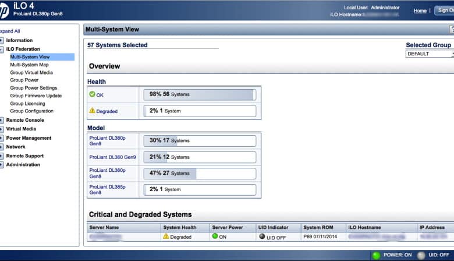This screenshot has height=261, width=454.
Task: Click the OK health status link
Action: coord(100,95)
